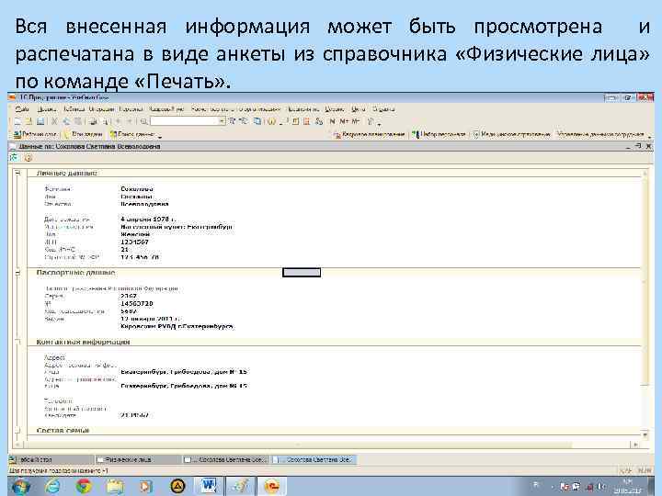The width and height of the screenshot is (662, 496).
Task: Open the Таблица menu
Action: pos(74,109)
